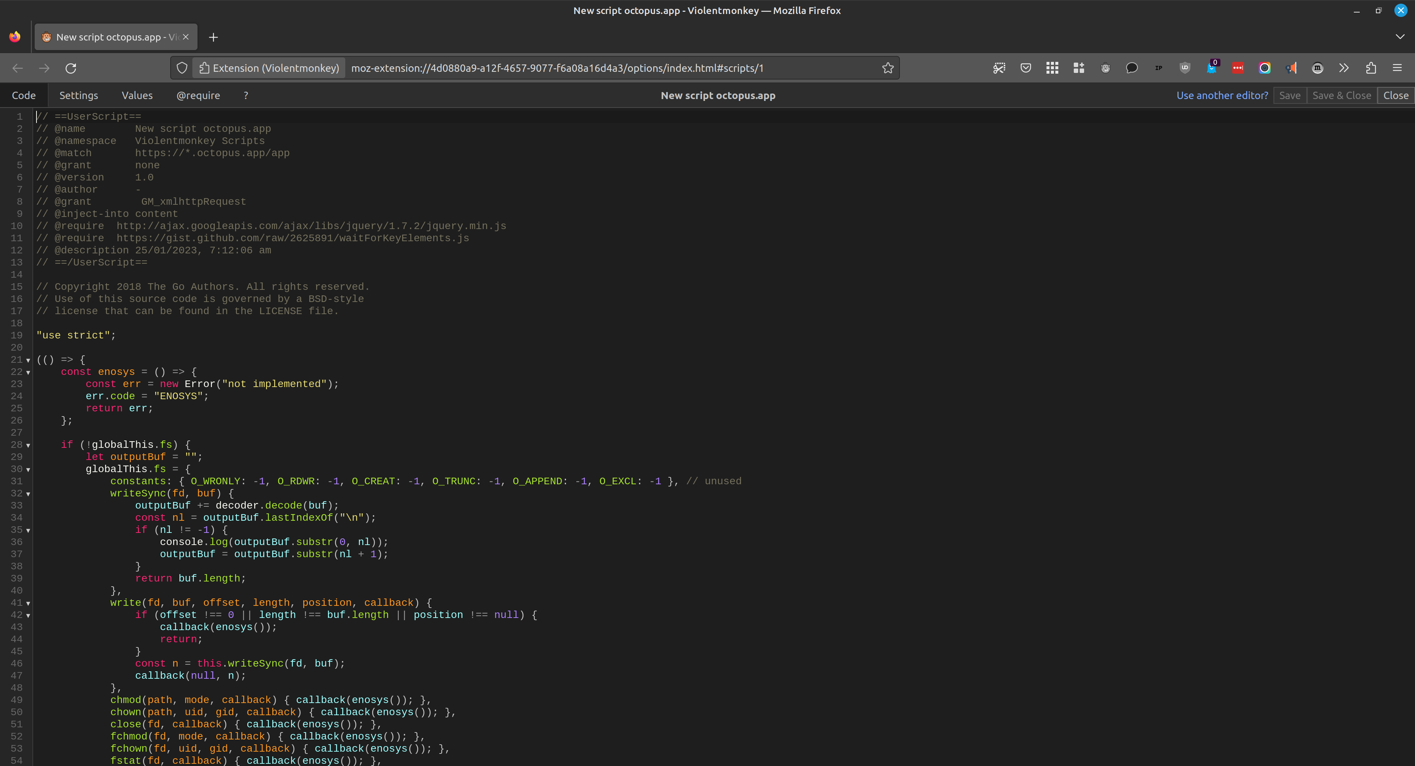Open a new tab with plus button
This screenshot has width=1415, height=766.
214,37
